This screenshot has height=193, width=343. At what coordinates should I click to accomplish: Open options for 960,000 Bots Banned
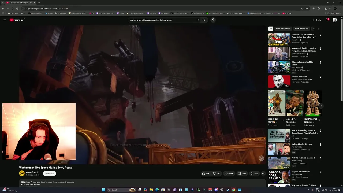coord(320,172)
